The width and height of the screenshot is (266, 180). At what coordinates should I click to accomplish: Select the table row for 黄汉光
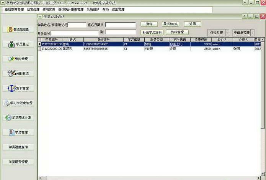tap(73, 49)
